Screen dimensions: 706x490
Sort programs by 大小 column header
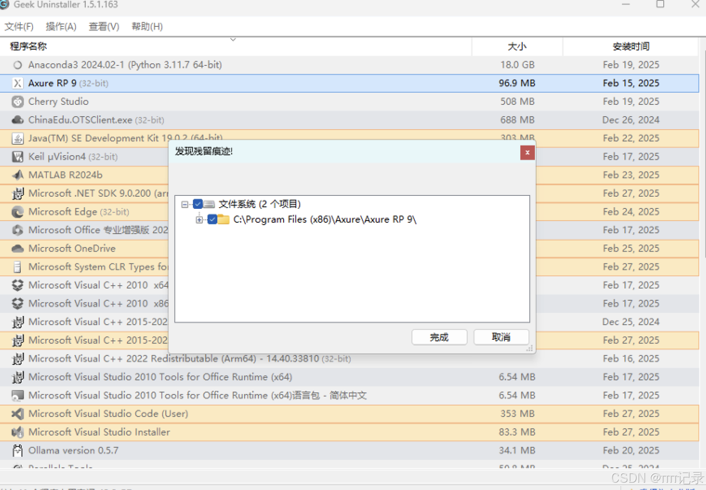point(517,47)
